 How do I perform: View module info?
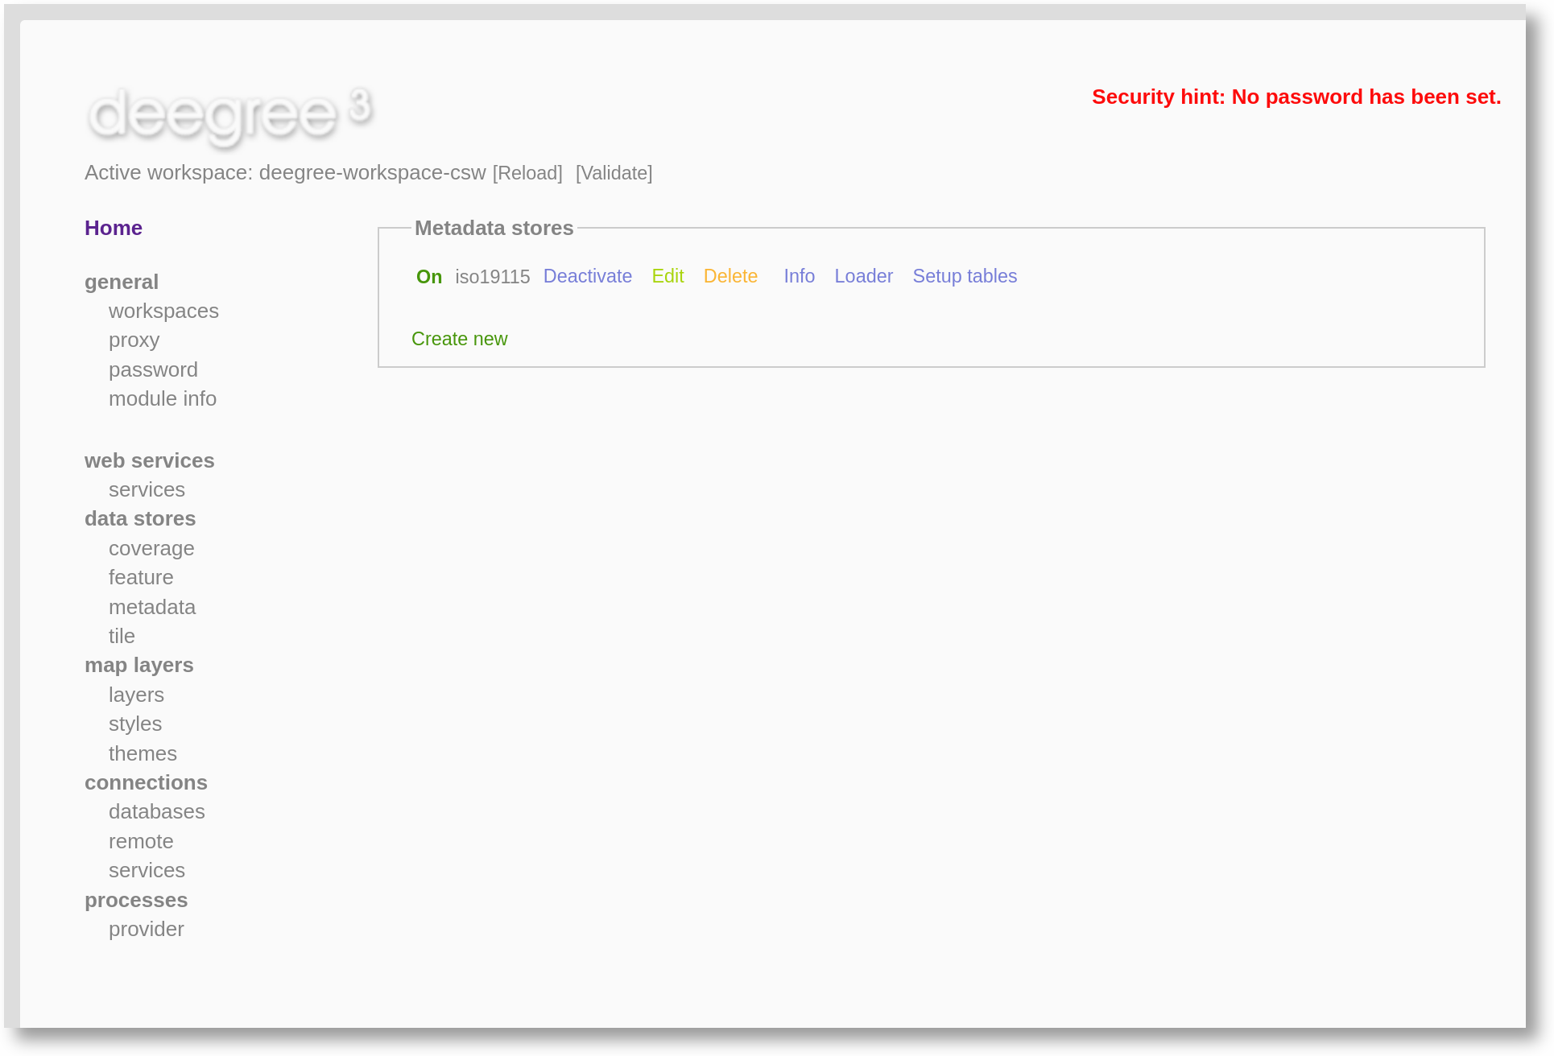click(x=162, y=398)
